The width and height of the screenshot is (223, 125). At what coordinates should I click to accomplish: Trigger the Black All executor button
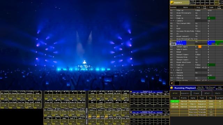coord(117,120)
